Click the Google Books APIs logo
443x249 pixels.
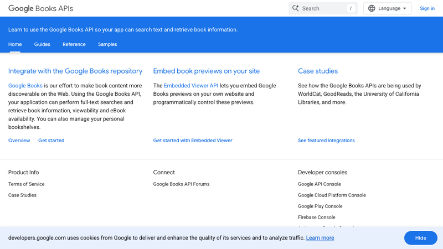pos(40,8)
